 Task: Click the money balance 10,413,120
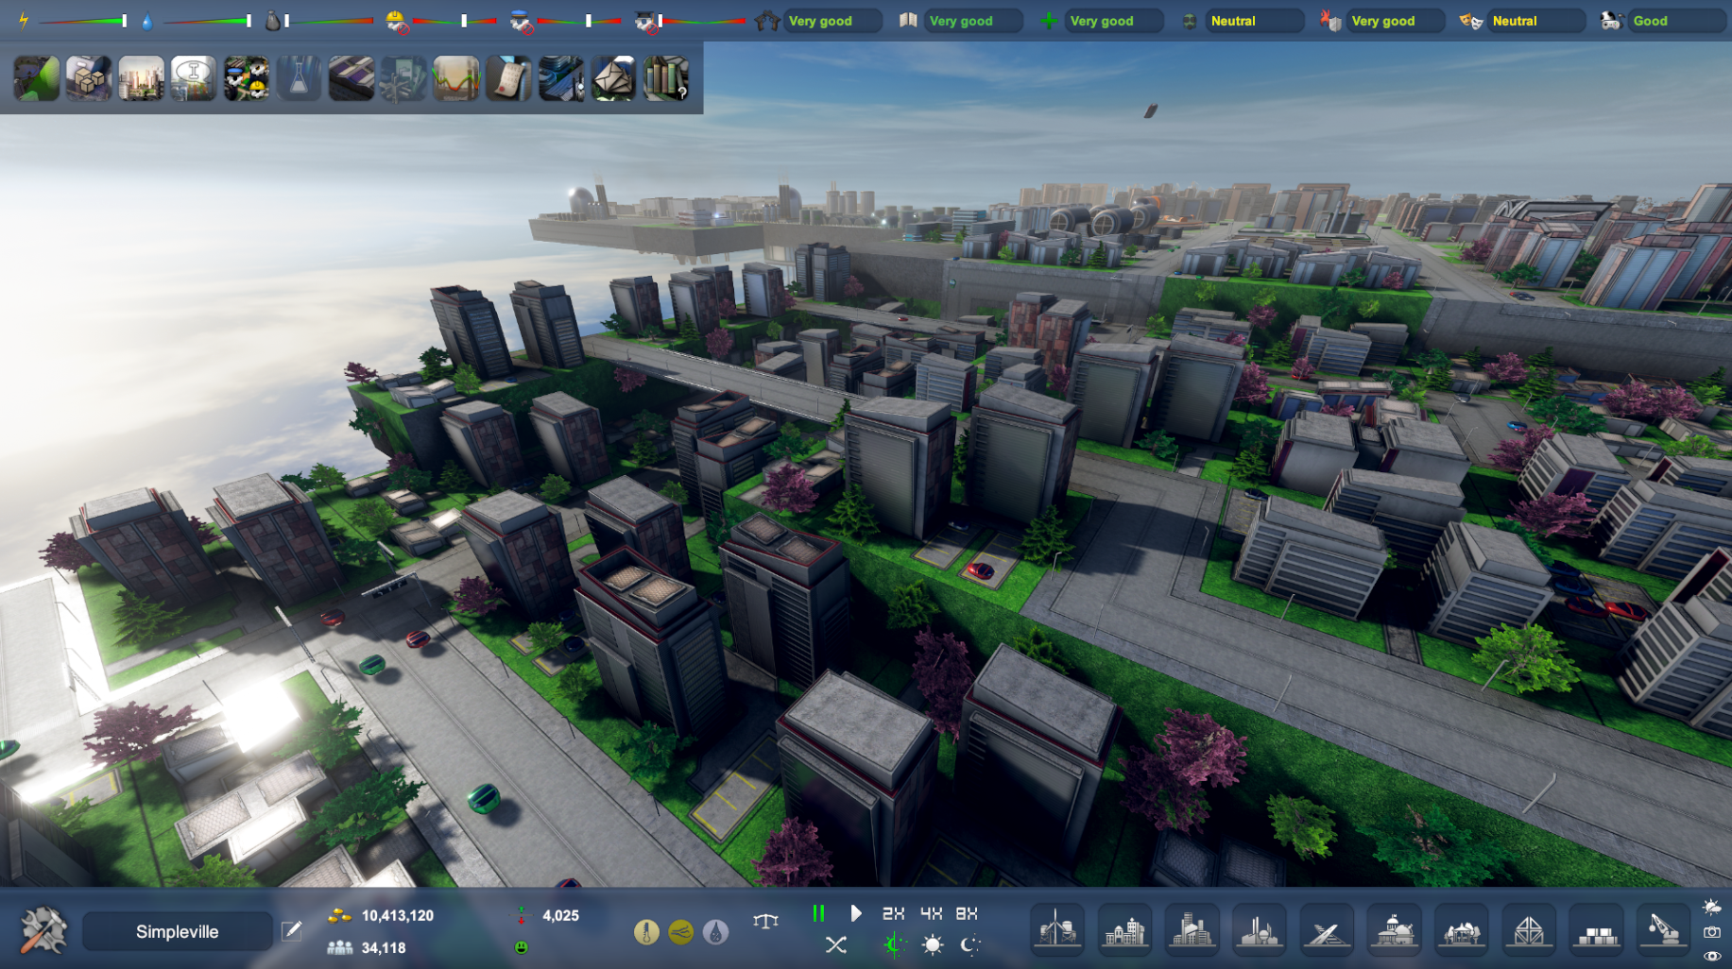(x=398, y=915)
